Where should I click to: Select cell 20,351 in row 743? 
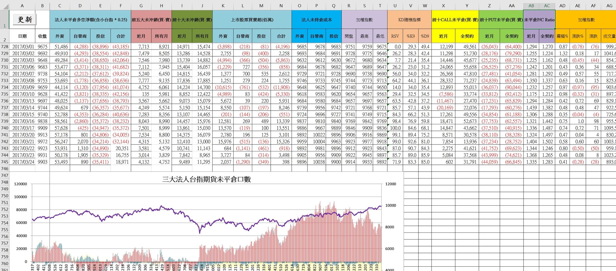(121, 148)
